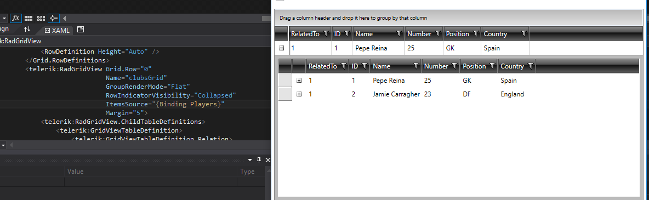649x200 pixels.
Task: Place cursor on ItemsSource Binding Players line
Action: point(165,104)
